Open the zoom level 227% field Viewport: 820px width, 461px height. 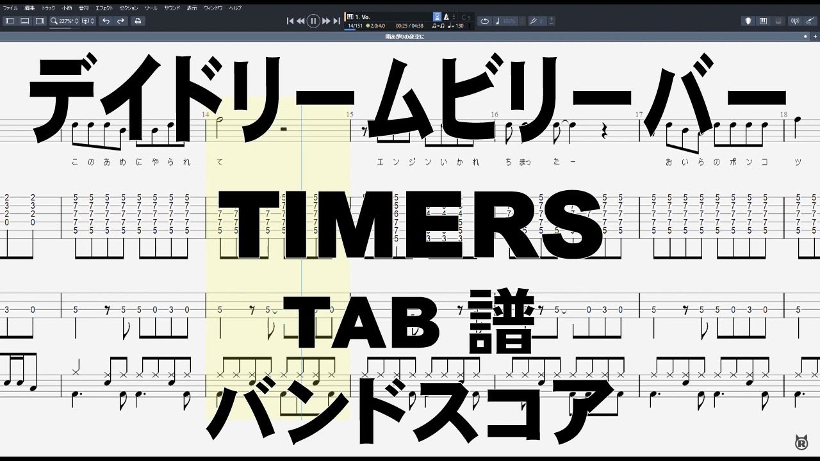[65, 21]
